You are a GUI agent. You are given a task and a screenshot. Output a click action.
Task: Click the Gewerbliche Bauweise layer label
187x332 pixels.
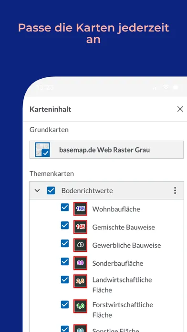pyautogui.click(x=126, y=245)
